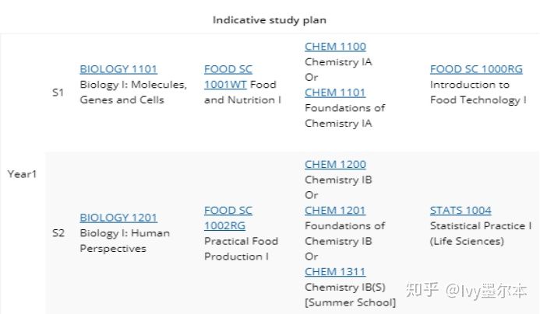
Task: Click the CHEM 1100 course link
Action: pyautogui.click(x=335, y=47)
